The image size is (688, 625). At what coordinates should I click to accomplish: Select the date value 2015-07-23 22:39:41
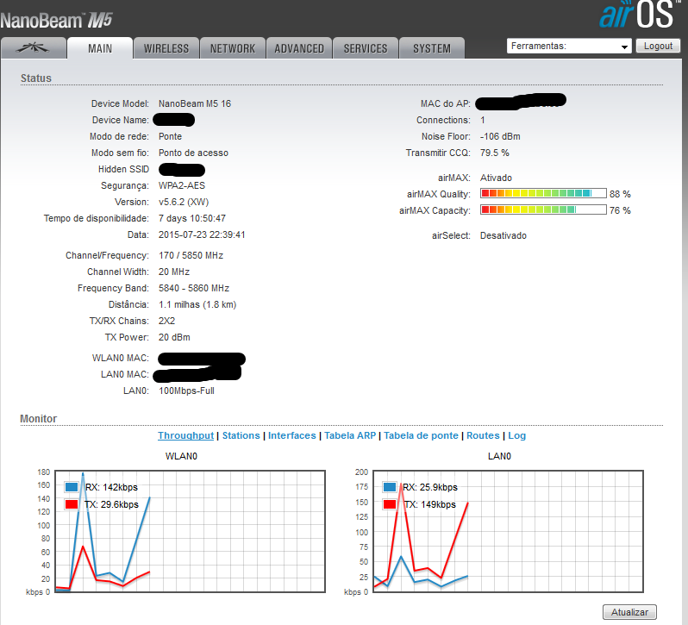(x=202, y=234)
